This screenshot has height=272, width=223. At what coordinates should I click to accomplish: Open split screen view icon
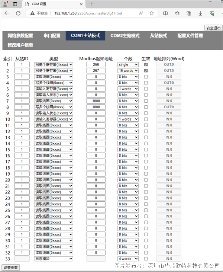pos(165,13)
